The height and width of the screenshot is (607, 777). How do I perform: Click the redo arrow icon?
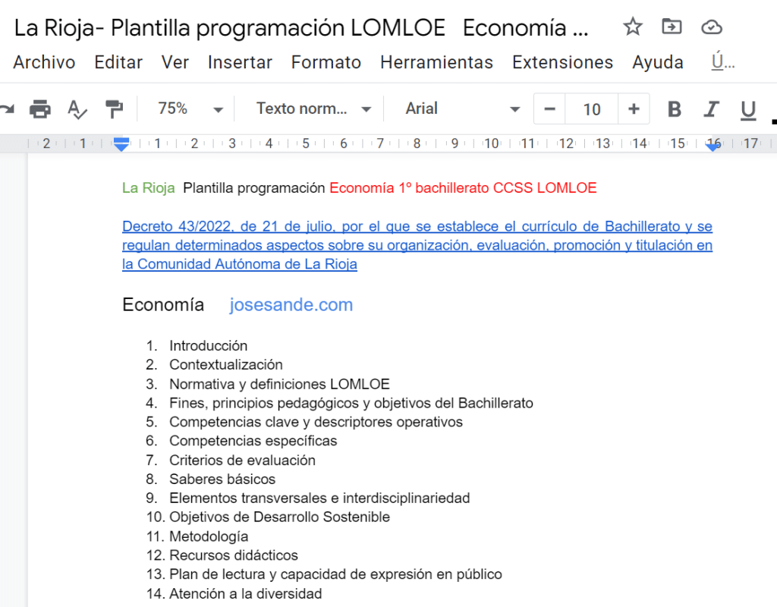7,109
